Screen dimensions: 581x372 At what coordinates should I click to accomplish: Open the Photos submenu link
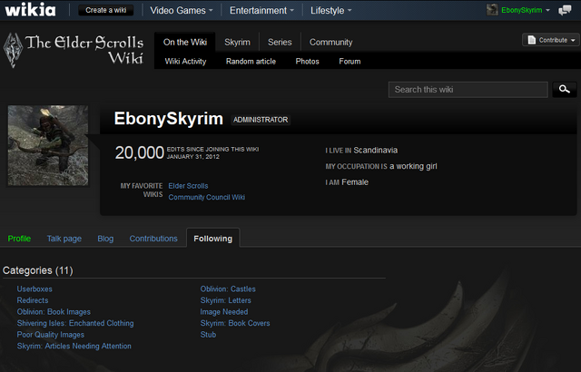pyautogui.click(x=307, y=62)
